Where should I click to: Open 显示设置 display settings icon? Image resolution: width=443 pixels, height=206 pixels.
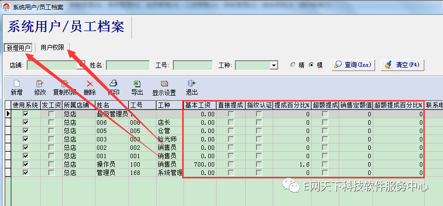coord(164,84)
